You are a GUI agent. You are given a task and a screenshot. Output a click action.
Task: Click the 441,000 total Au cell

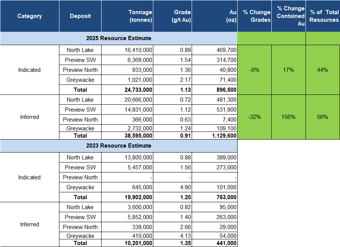(x=214, y=243)
